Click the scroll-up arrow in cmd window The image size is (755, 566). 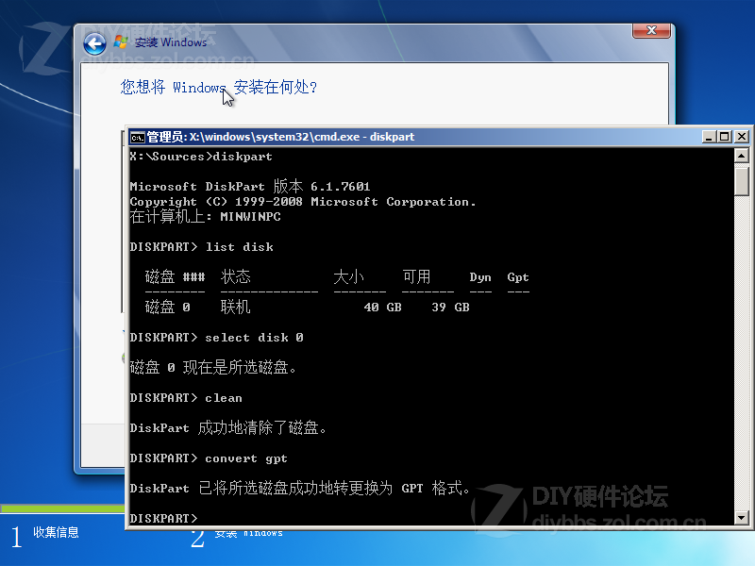pyautogui.click(x=741, y=156)
